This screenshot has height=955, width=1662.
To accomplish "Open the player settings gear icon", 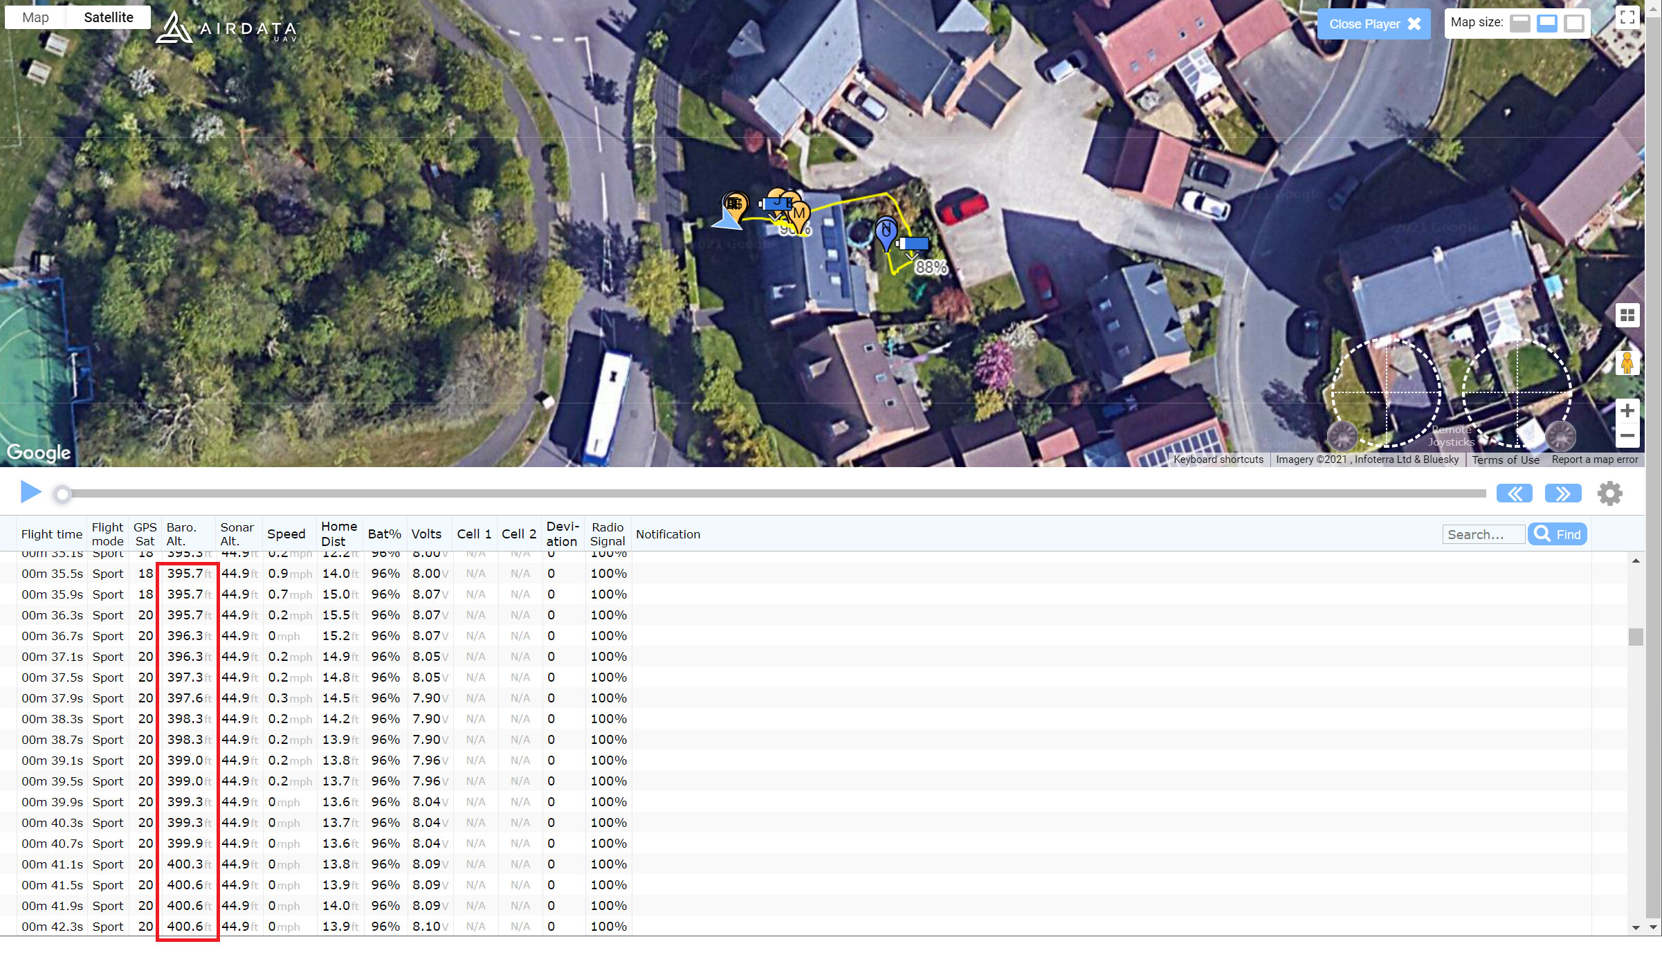I will coord(1609,493).
